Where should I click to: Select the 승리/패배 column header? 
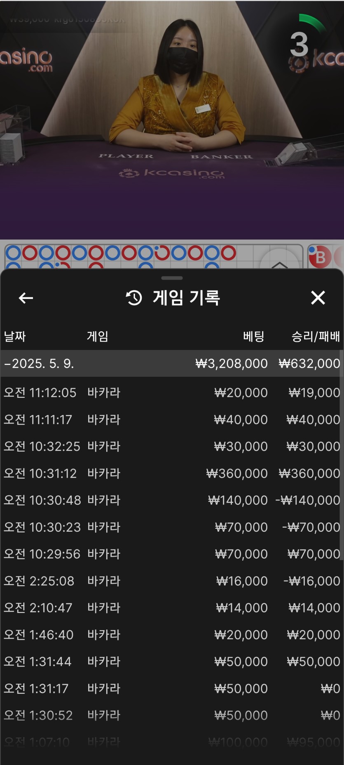point(316,336)
